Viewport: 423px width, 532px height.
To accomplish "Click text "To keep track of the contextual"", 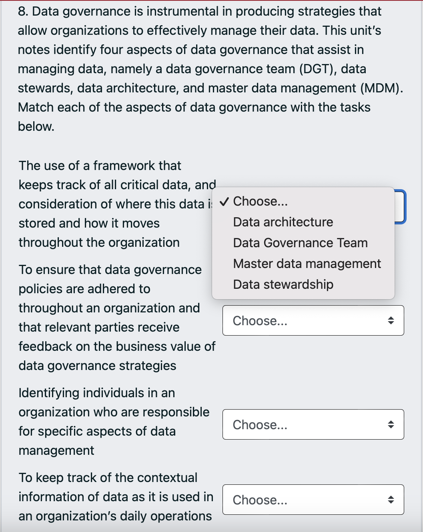I will tap(108, 477).
